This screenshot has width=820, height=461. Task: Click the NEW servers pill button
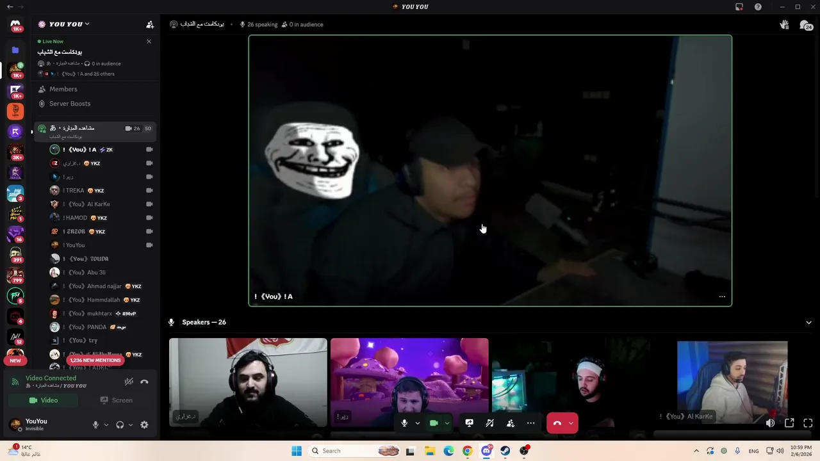[x=15, y=360]
